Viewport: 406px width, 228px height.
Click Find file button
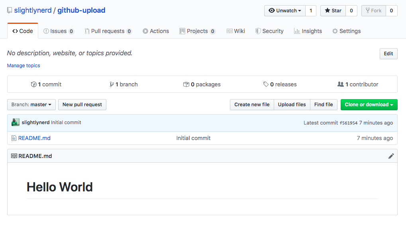coord(324,105)
